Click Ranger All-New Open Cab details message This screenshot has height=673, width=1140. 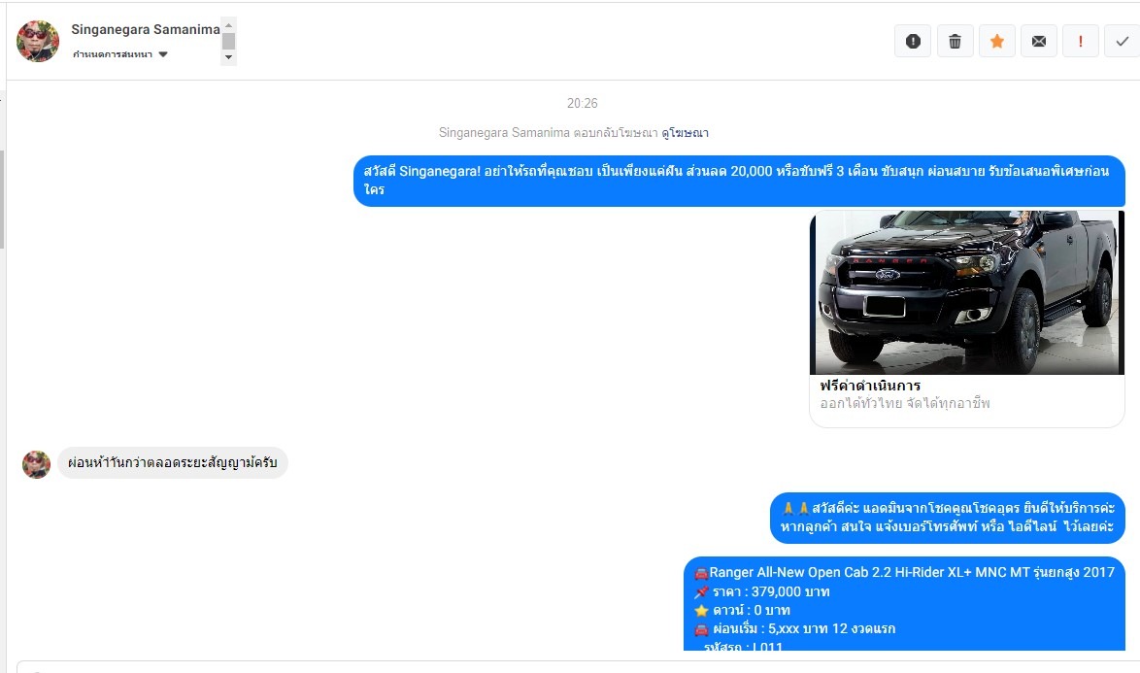[x=904, y=604]
